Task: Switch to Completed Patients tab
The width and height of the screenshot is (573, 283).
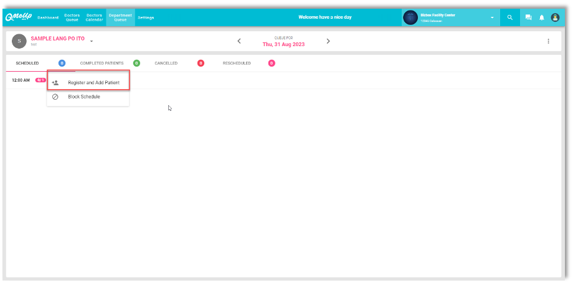Action: pyautogui.click(x=102, y=63)
